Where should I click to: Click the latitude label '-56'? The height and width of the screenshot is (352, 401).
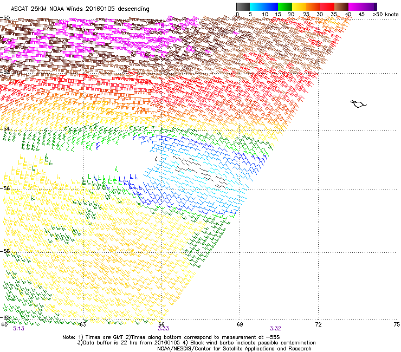pos(5,188)
